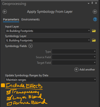Browse for Symbology Layer with folder icon

(94, 40)
